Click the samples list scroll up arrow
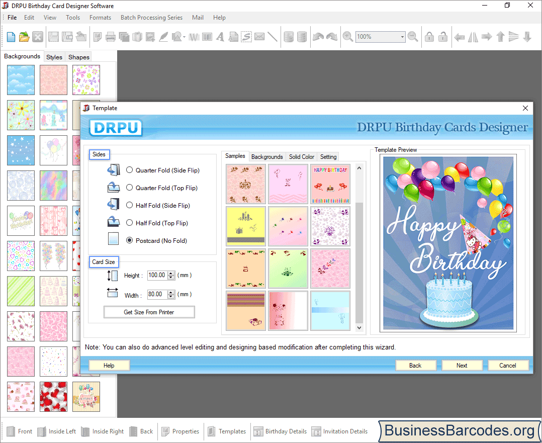Viewport: 542px width, 443px height. pyautogui.click(x=359, y=168)
